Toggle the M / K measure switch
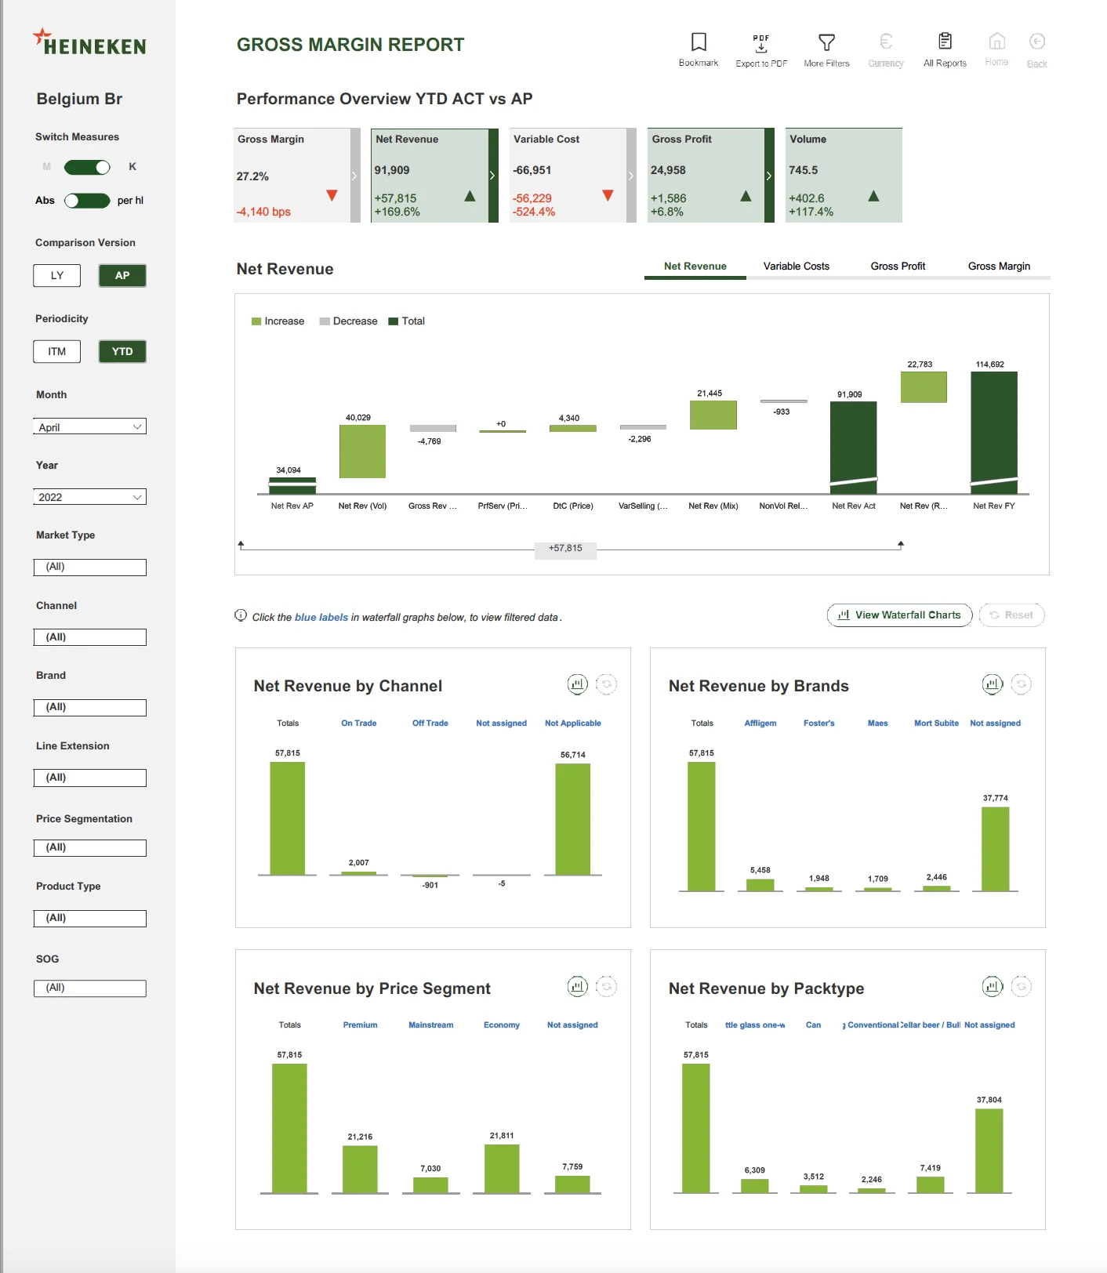Screen dimensions: 1107x1273 (x=87, y=167)
